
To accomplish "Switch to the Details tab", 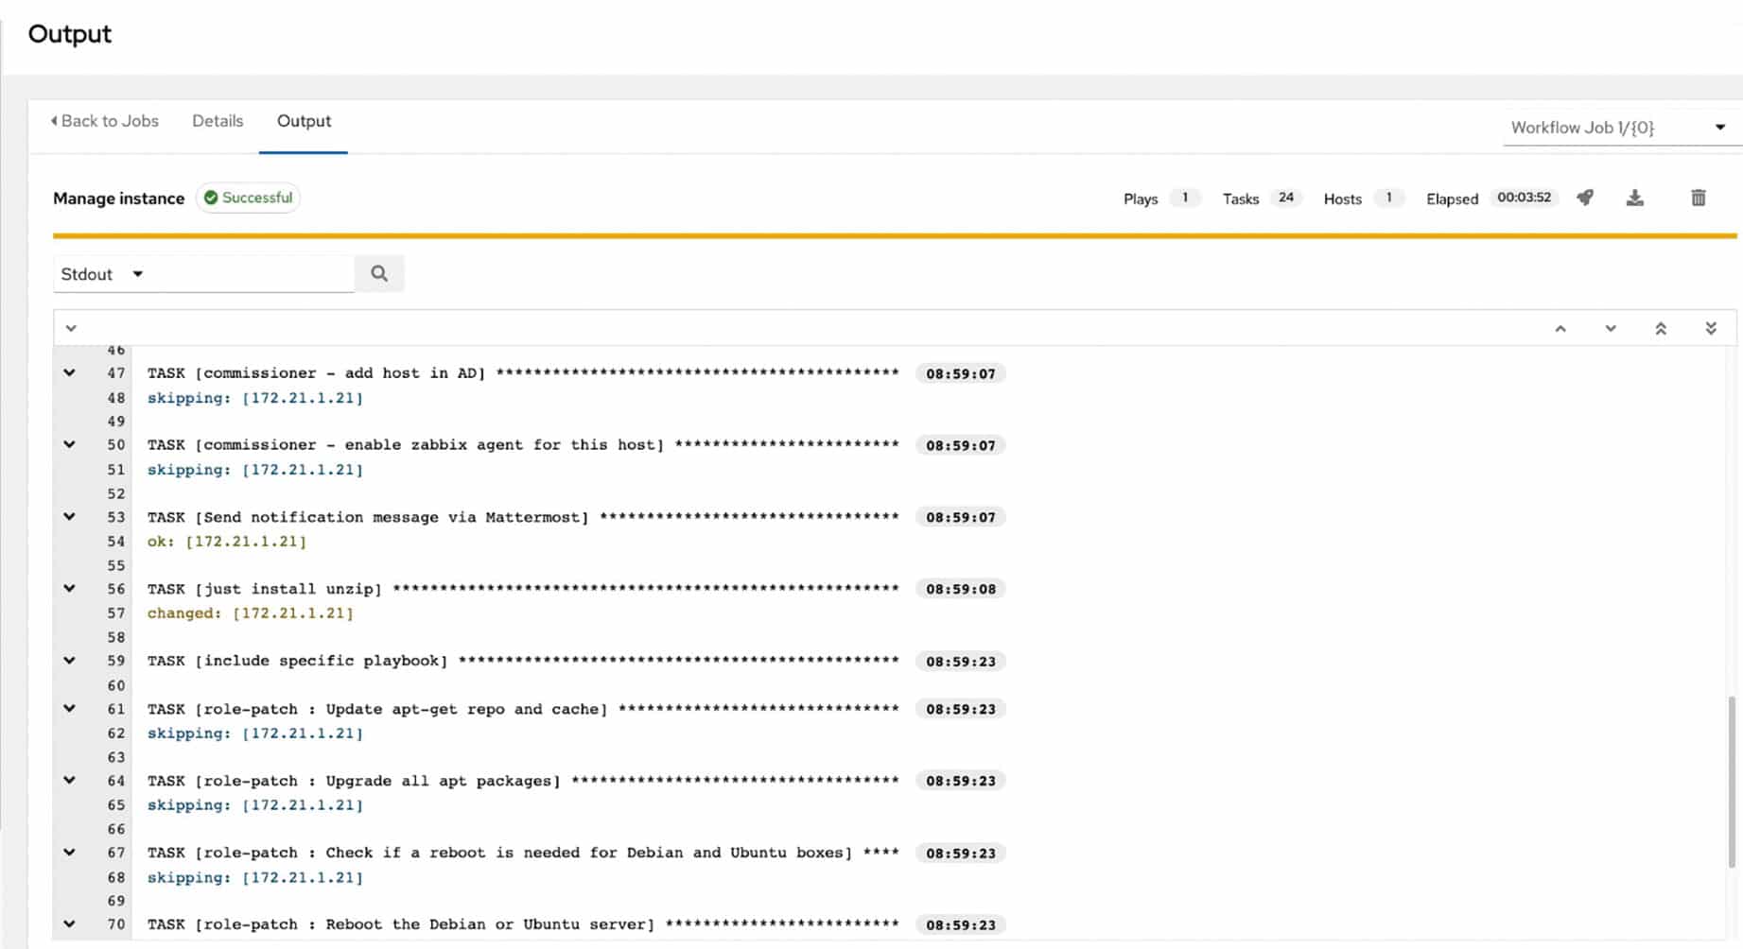I will click(218, 121).
